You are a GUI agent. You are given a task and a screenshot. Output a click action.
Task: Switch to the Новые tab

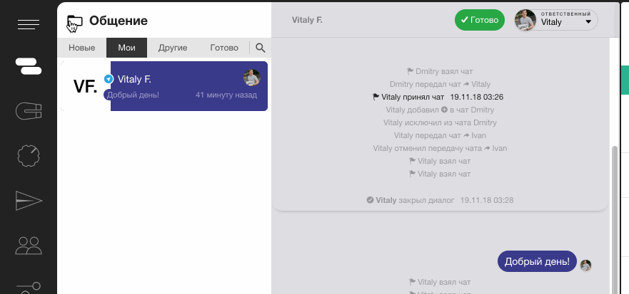(82, 48)
